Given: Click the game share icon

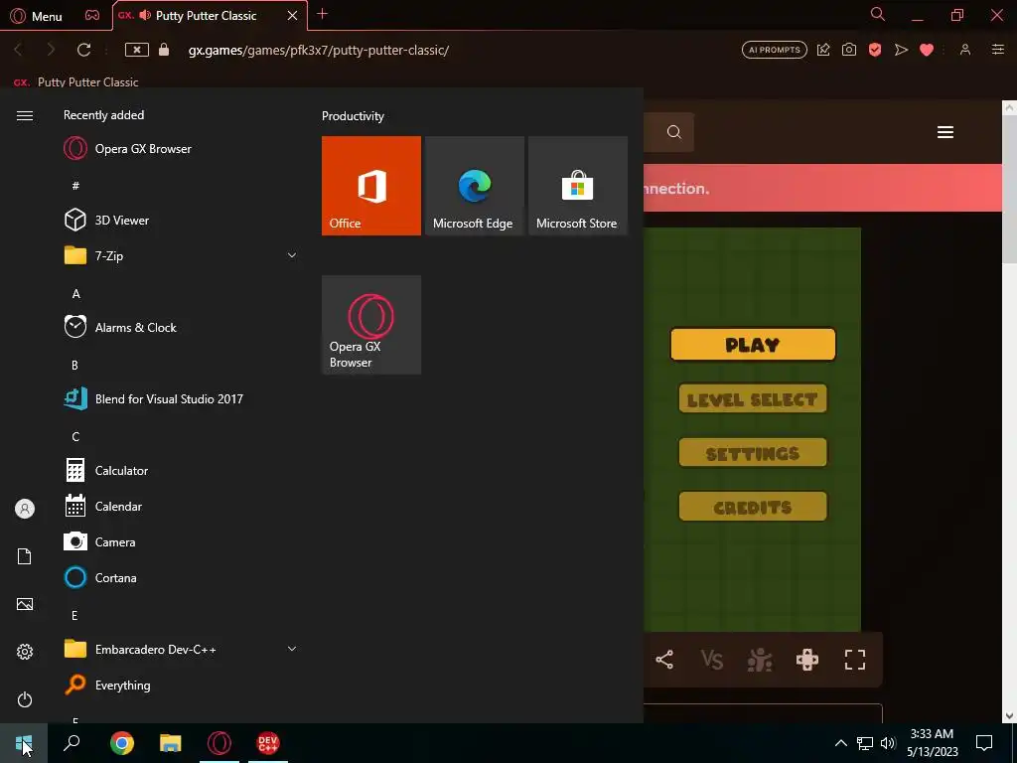Looking at the screenshot, I should 664,660.
